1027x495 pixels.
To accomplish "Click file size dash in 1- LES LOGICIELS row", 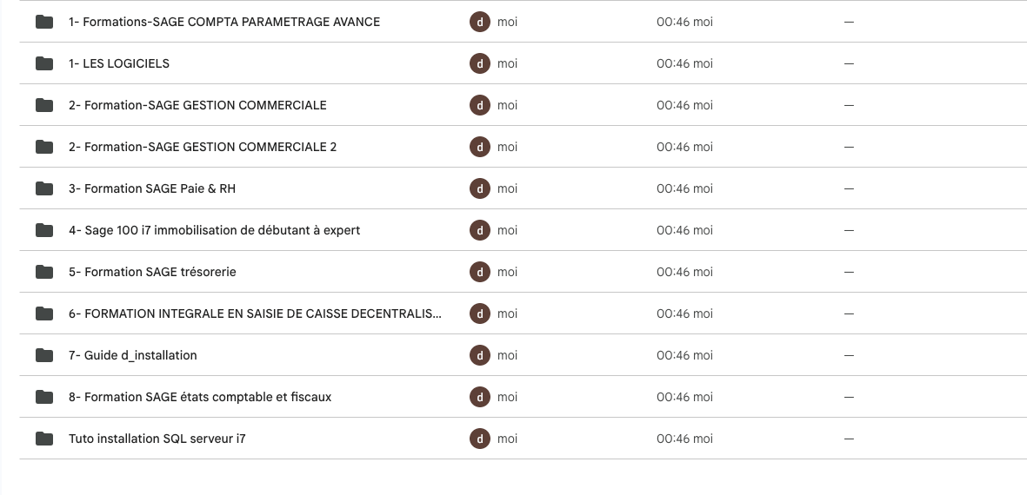I will pos(849,63).
